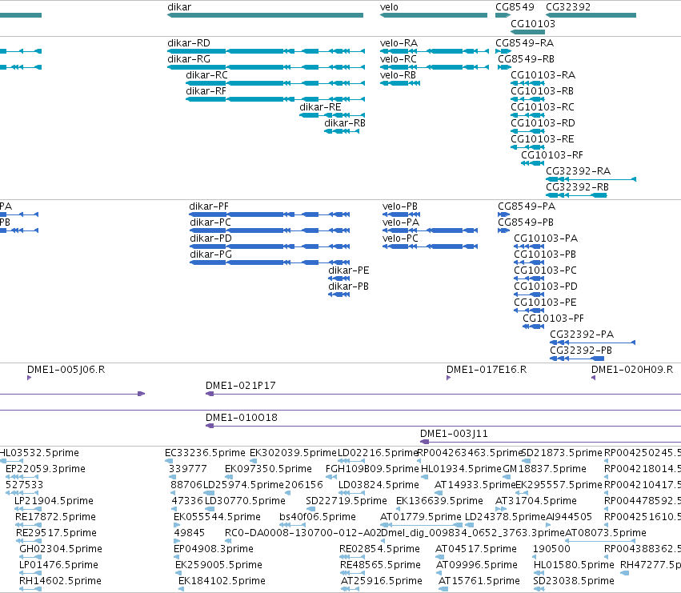Select transcript dikar-RF label
The image size is (681, 593).
pos(206,91)
